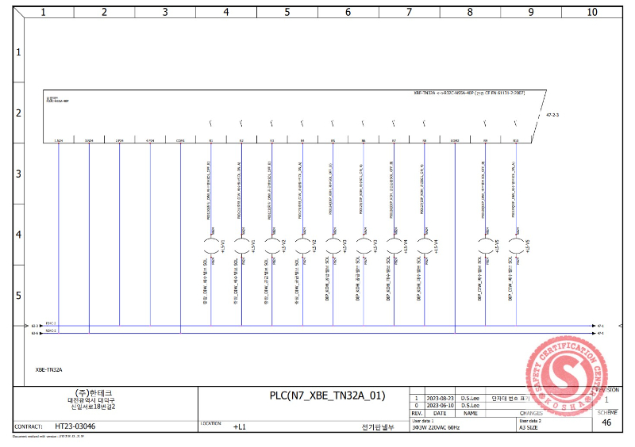The width and height of the screenshot is (635, 447).
Task: Select the leftmost solenoid coil symbol
Action: coord(211,246)
